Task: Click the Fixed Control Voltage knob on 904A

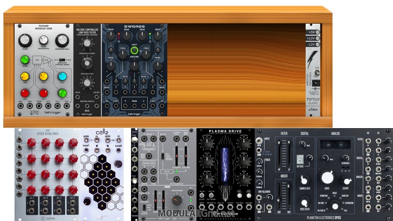Action: (x=87, y=43)
